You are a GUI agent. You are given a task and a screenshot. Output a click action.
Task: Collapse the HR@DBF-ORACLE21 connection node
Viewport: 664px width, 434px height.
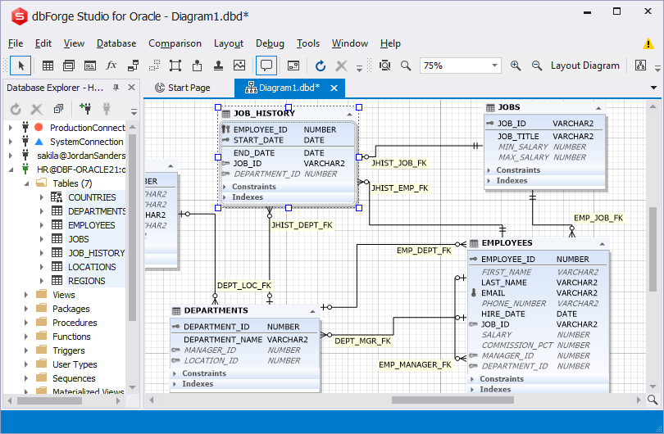(x=10, y=170)
